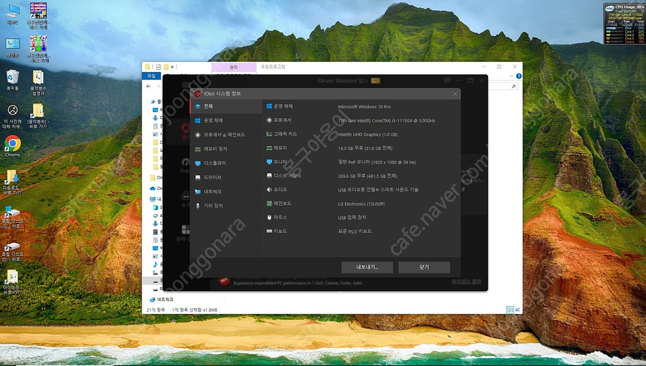Open the 드라이브 sidebar section
Viewport: 646px width, 366px height.
coord(212,177)
